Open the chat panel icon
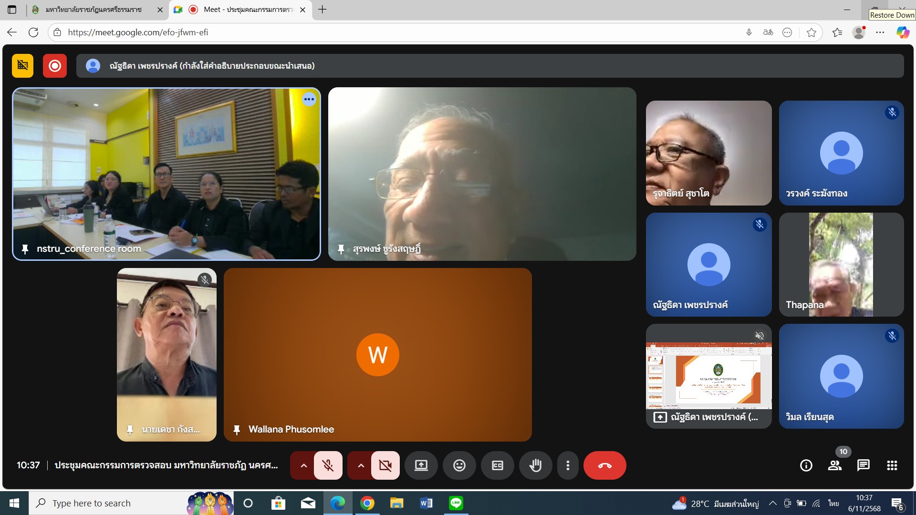The image size is (916, 515). (x=863, y=465)
